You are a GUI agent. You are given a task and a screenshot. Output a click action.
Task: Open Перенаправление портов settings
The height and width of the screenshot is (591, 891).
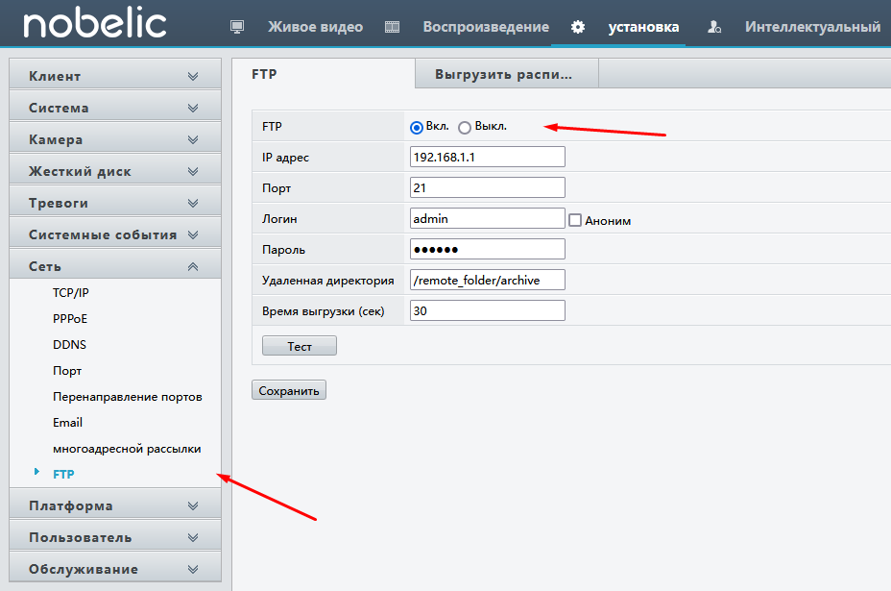click(128, 397)
